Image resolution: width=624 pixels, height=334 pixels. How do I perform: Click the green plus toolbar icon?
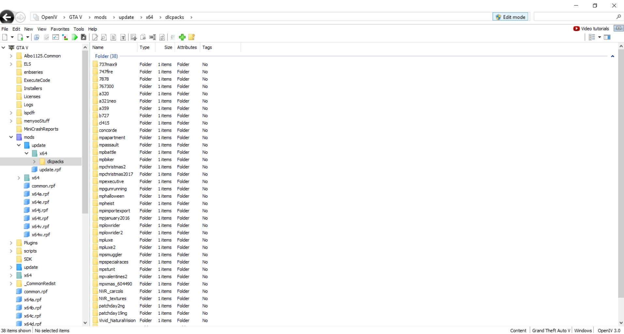pos(182,37)
